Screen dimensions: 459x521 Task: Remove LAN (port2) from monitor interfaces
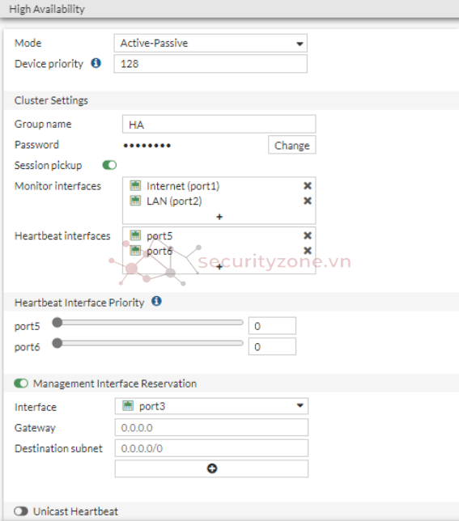(308, 201)
